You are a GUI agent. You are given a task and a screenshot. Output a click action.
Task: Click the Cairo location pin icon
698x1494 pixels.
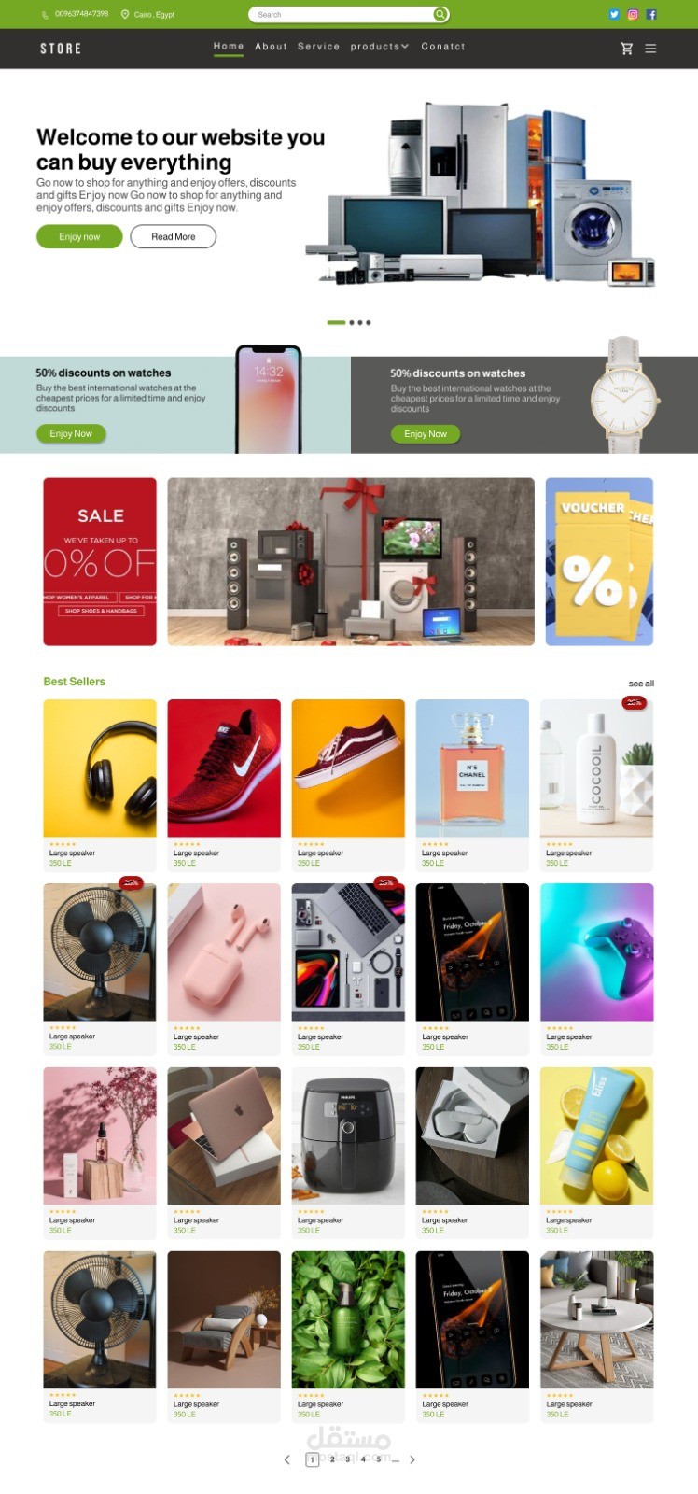(125, 14)
